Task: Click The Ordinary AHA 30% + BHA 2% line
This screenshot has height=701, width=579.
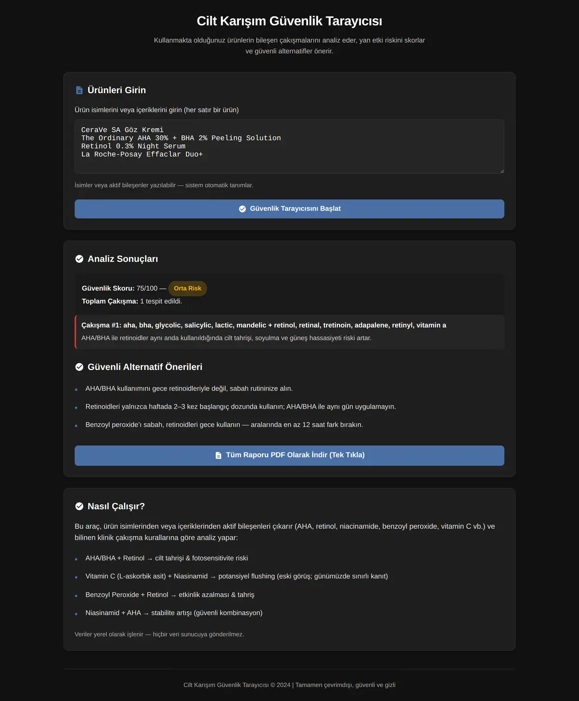Action: [x=181, y=138]
